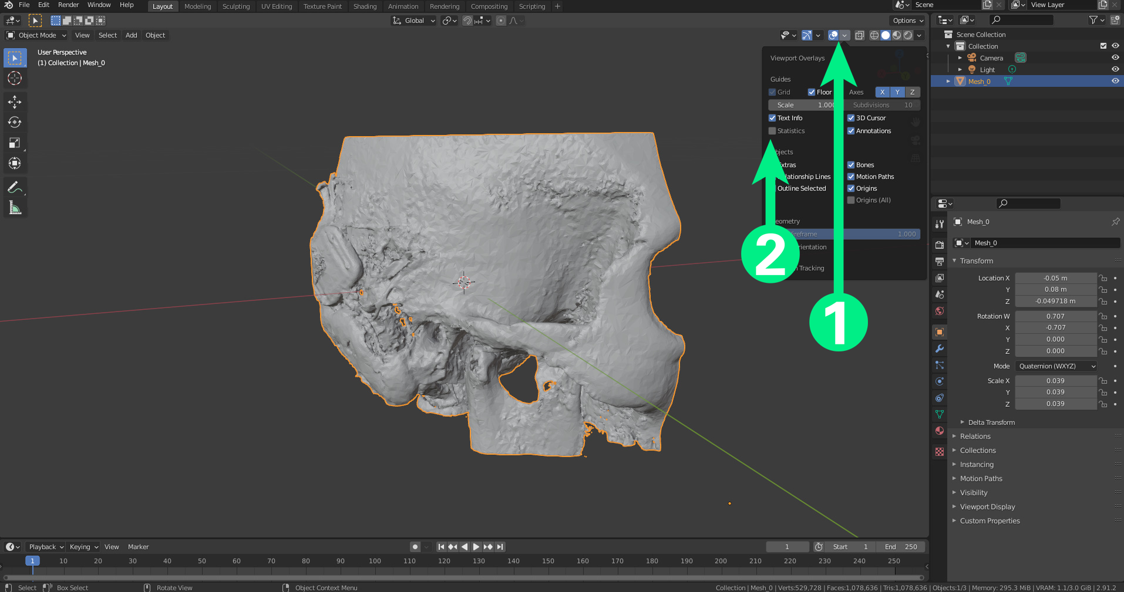Select the Cursor tool in left toolbar
The image size is (1124, 592).
15,78
